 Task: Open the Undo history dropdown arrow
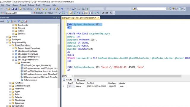tap(65, 9)
